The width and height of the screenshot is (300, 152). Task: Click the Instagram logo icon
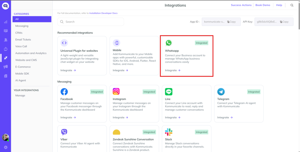[x=116, y=91]
